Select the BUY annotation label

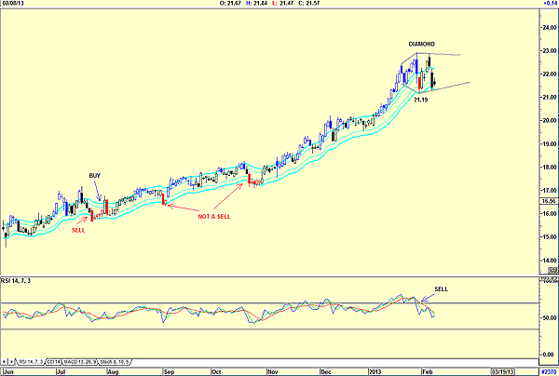point(95,175)
